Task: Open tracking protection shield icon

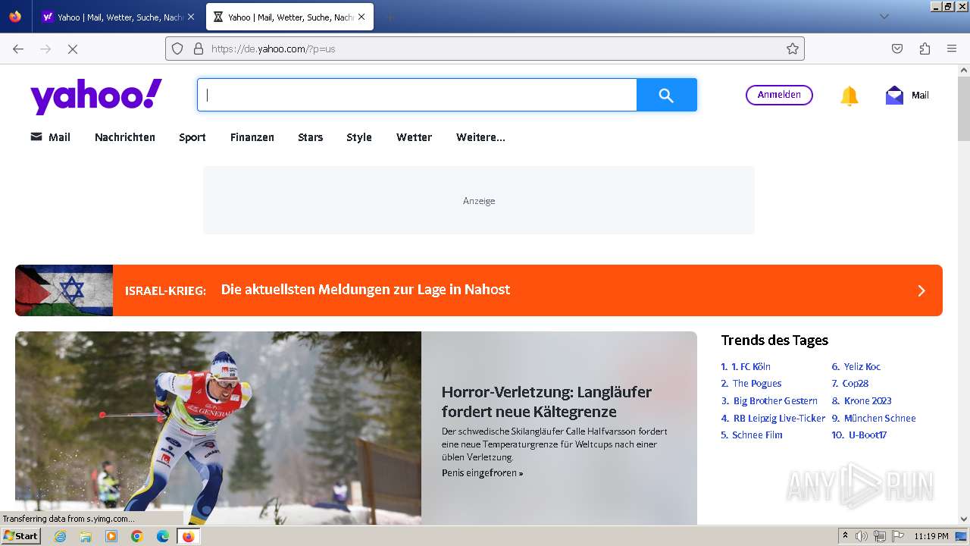Action: point(177,49)
